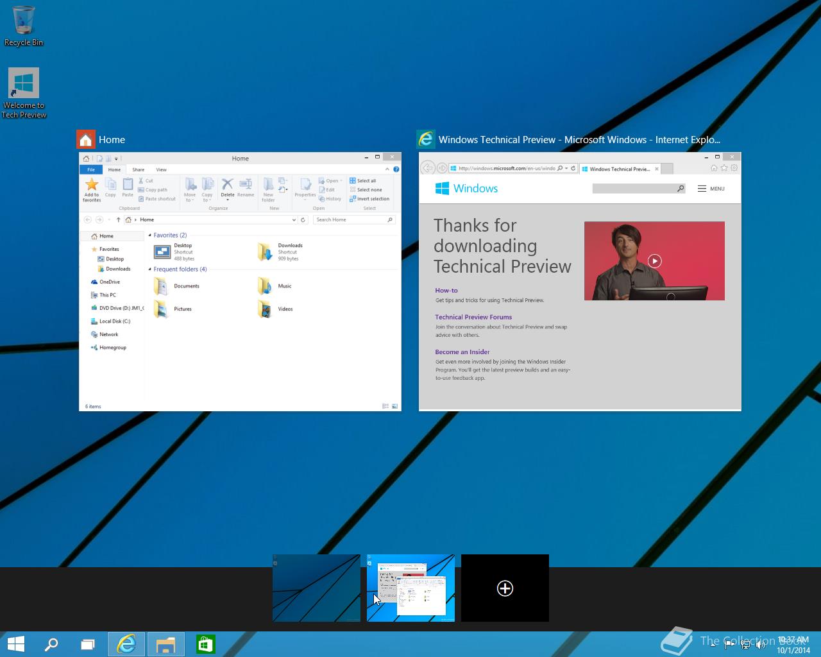Click the Back arrow in Internet Explorer
The image size is (821, 657).
427,168
